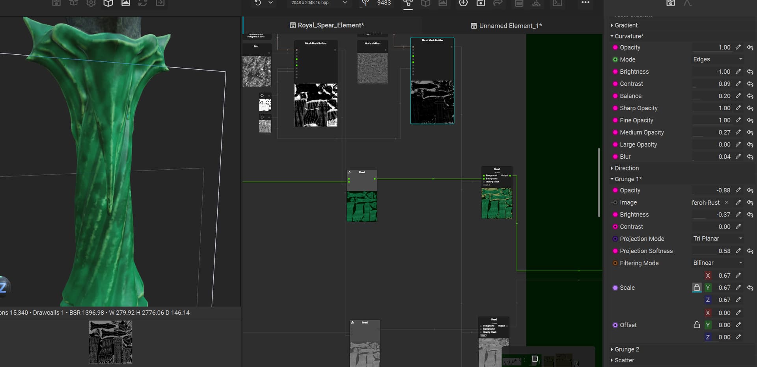Open the 2048 x 2048 16 bpp resolution selector

[319, 3]
